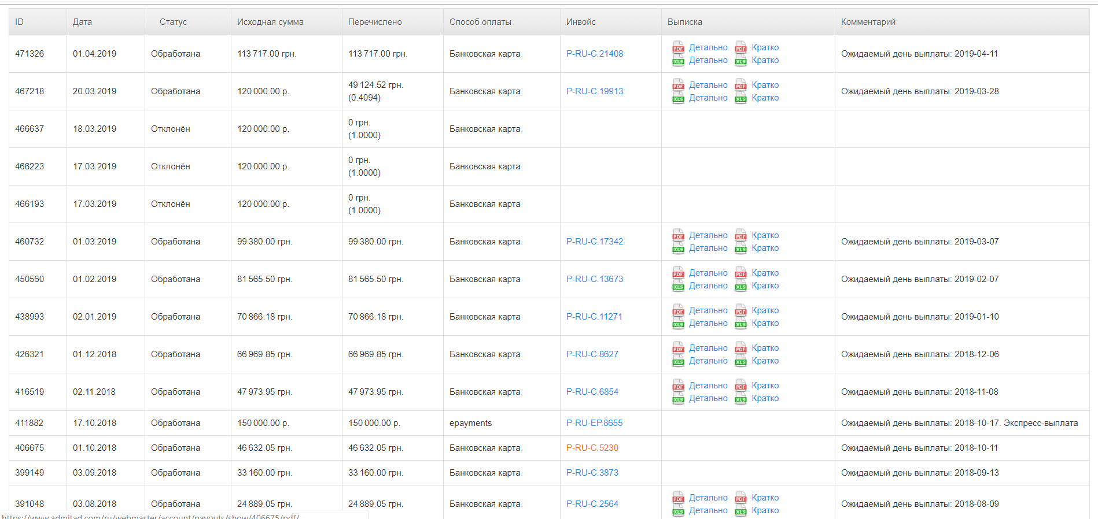
Task: Download brief XLS icon for payout 438993
Action: tap(740, 324)
